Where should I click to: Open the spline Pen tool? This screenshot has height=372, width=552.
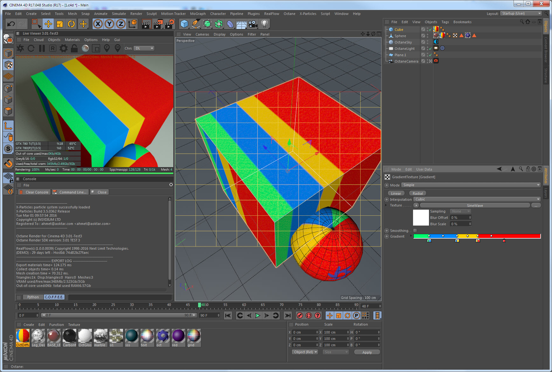coord(196,24)
